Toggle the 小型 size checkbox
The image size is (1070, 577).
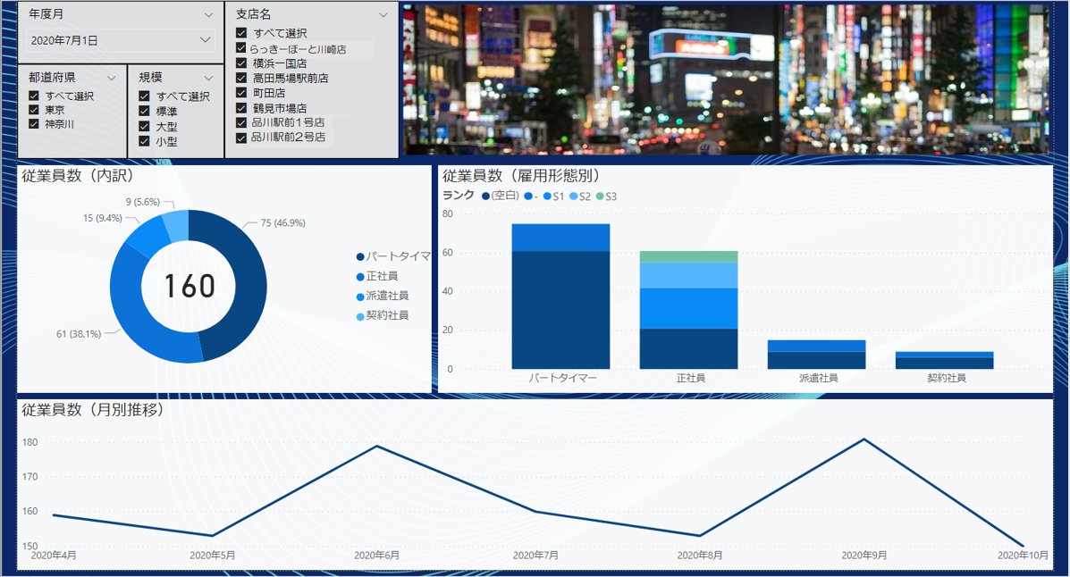144,140
